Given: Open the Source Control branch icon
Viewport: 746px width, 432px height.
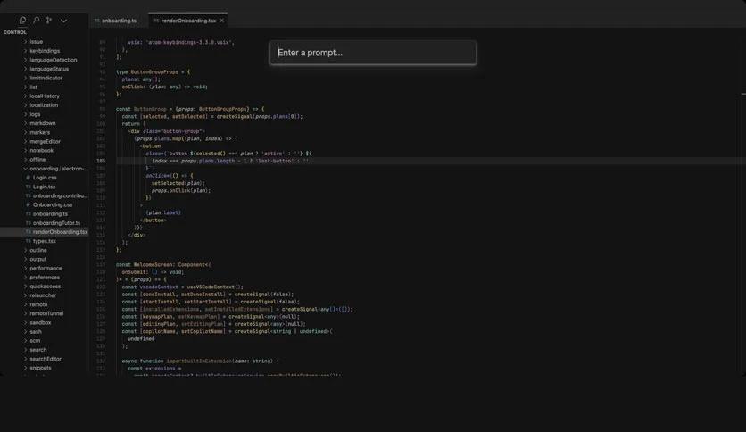Looking at the screenshot, I should click(49, 21).
